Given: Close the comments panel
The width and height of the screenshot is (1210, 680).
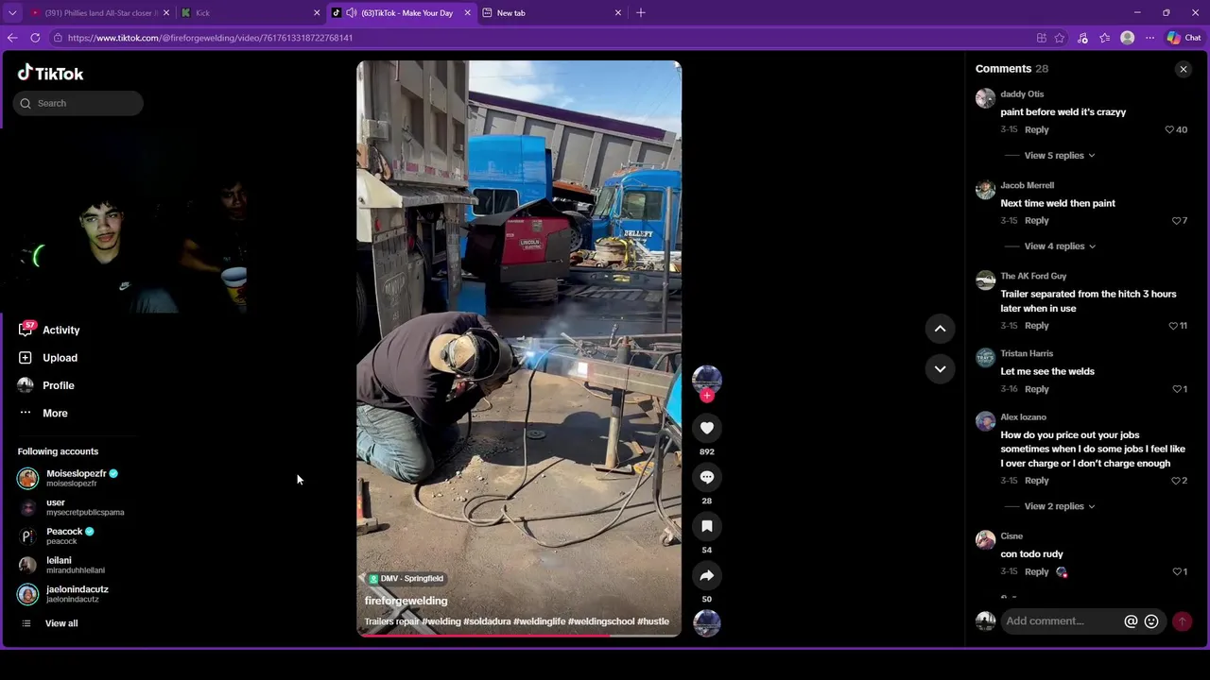Looking at the screenshot, I should [1183, 69].
